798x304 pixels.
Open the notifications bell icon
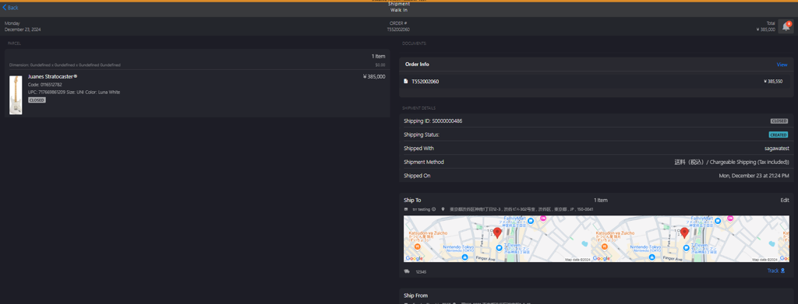click(x=786, y=26)
